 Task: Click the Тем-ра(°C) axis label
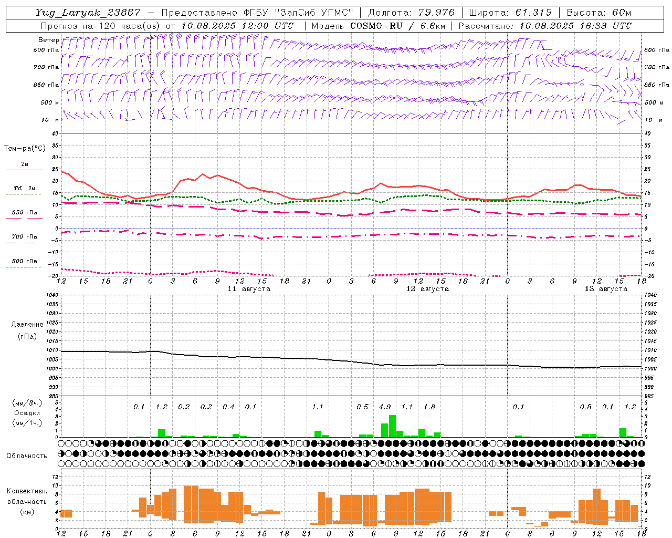25,149
